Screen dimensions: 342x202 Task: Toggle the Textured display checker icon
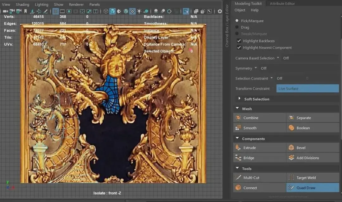point(132,11)
